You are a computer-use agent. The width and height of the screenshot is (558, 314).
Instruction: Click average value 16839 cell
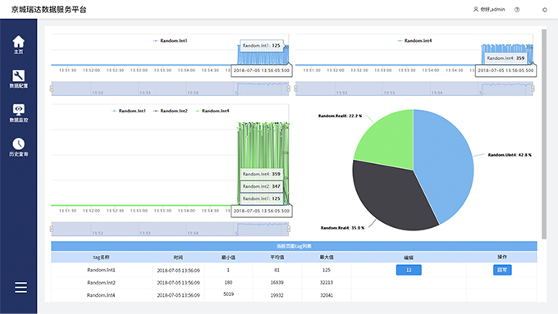[x=277, y=283]
